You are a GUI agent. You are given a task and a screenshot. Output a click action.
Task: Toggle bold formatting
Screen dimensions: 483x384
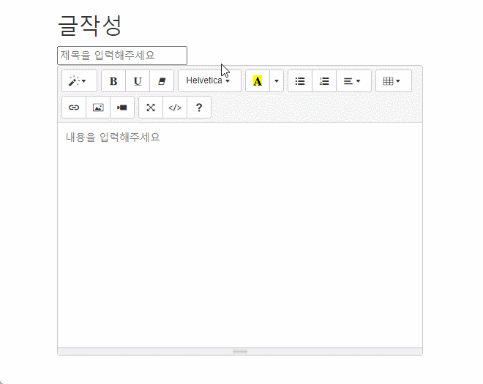113,81
